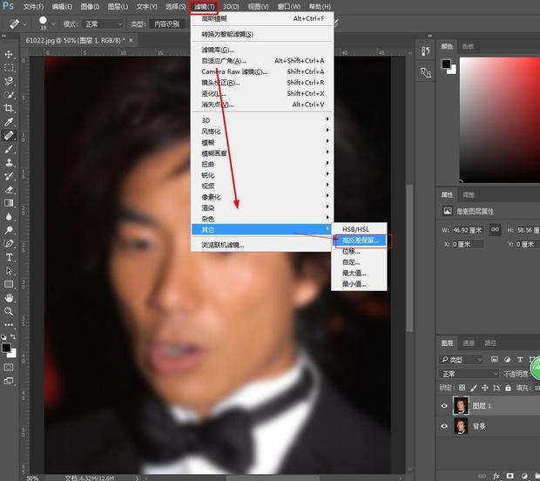Toggle visibility of 背景 layer

click(444, 427)
